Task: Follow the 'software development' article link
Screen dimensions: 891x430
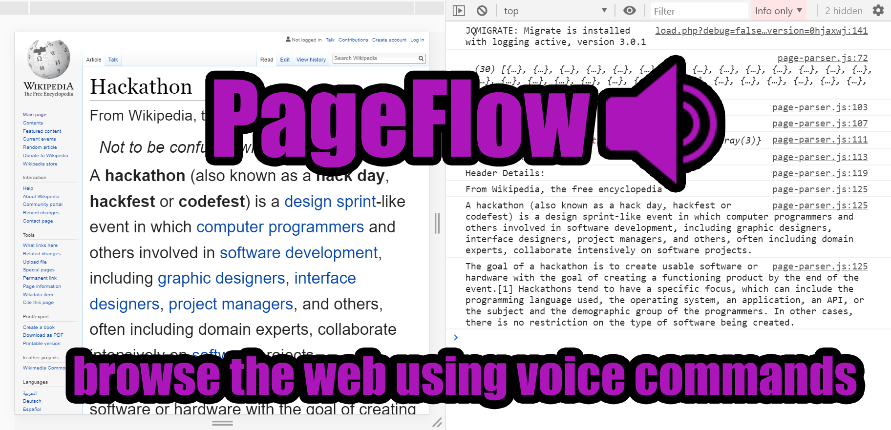Action: (x=299, y=253)
